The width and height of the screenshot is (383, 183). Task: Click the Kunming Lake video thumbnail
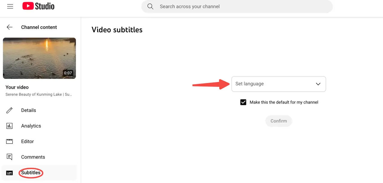click(39, 58)
